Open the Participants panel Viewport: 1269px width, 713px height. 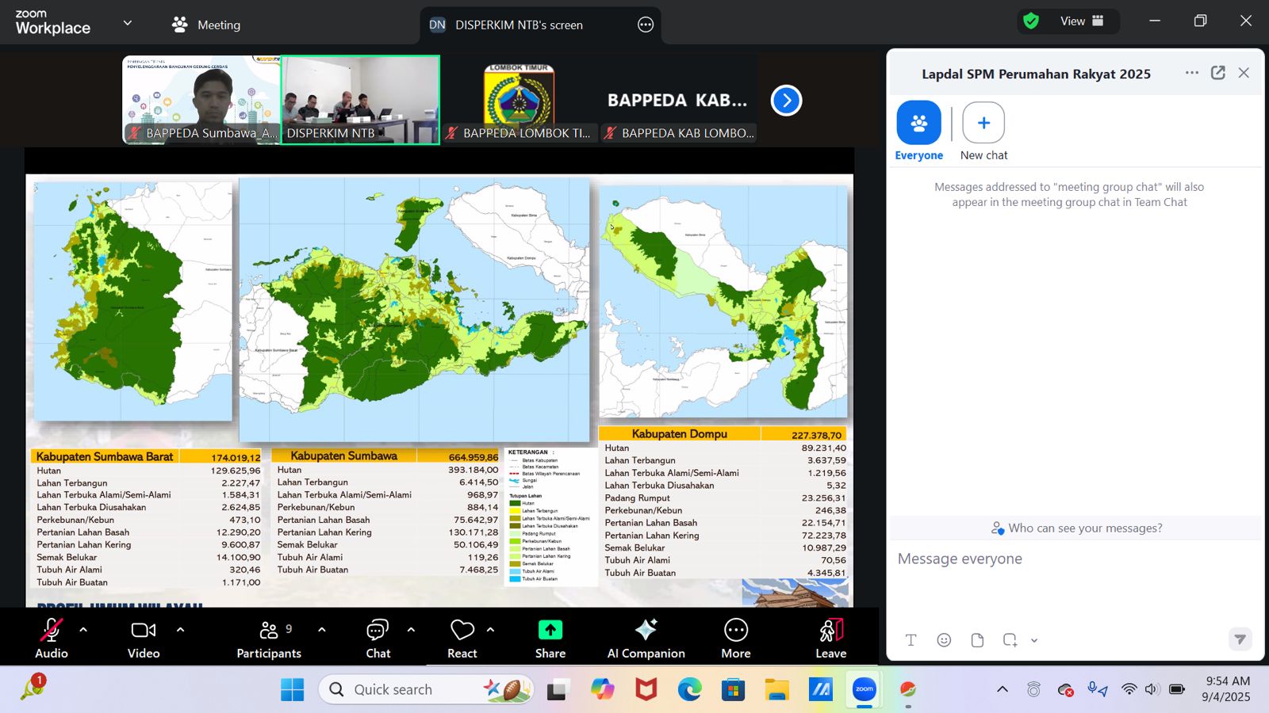pyautogui.click(x=269, y=638)
